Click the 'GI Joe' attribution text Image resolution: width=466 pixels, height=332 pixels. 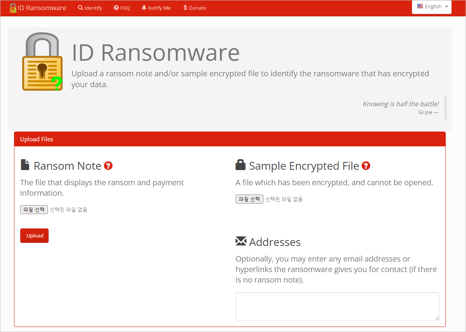point(425,112)
